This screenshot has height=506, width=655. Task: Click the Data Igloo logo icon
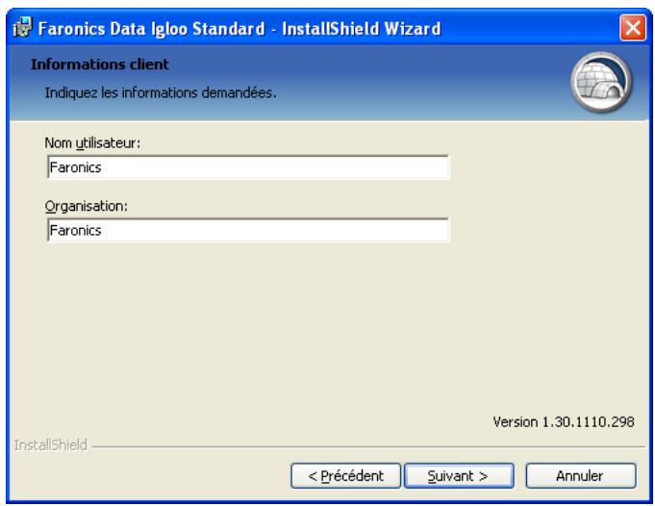(x=601, y=82)
